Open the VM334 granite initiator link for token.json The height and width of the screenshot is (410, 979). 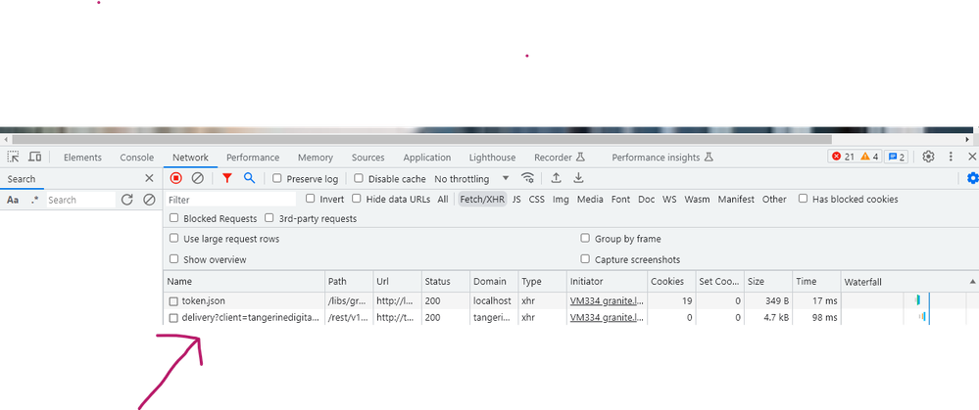click(x=606, y=301)
